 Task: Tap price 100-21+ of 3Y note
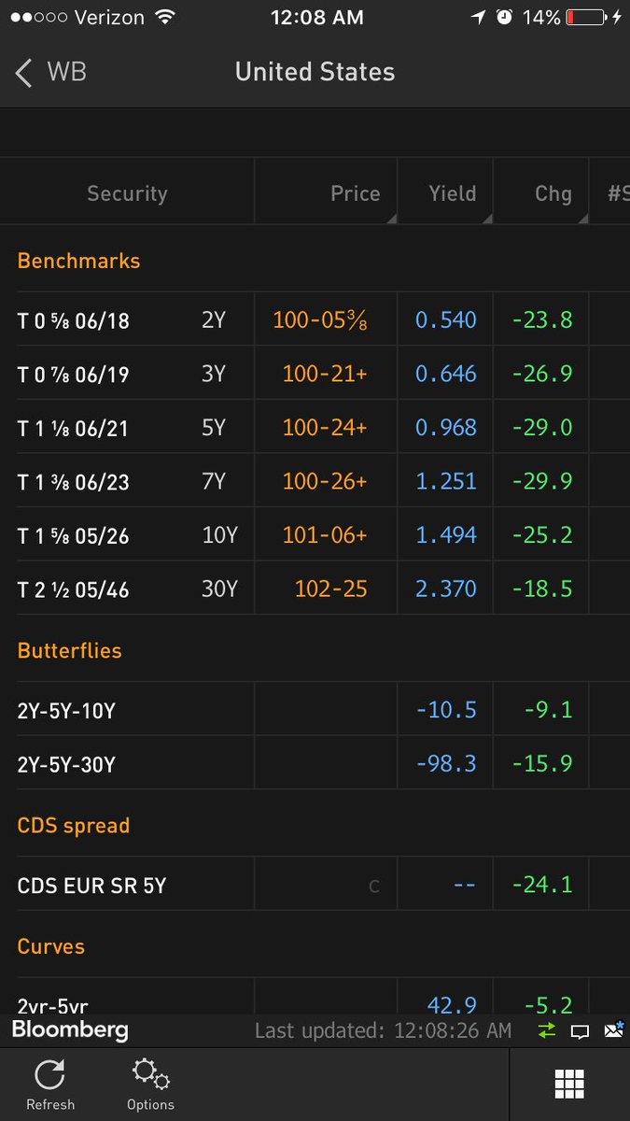pyautogui.click(x=325, y=374)
